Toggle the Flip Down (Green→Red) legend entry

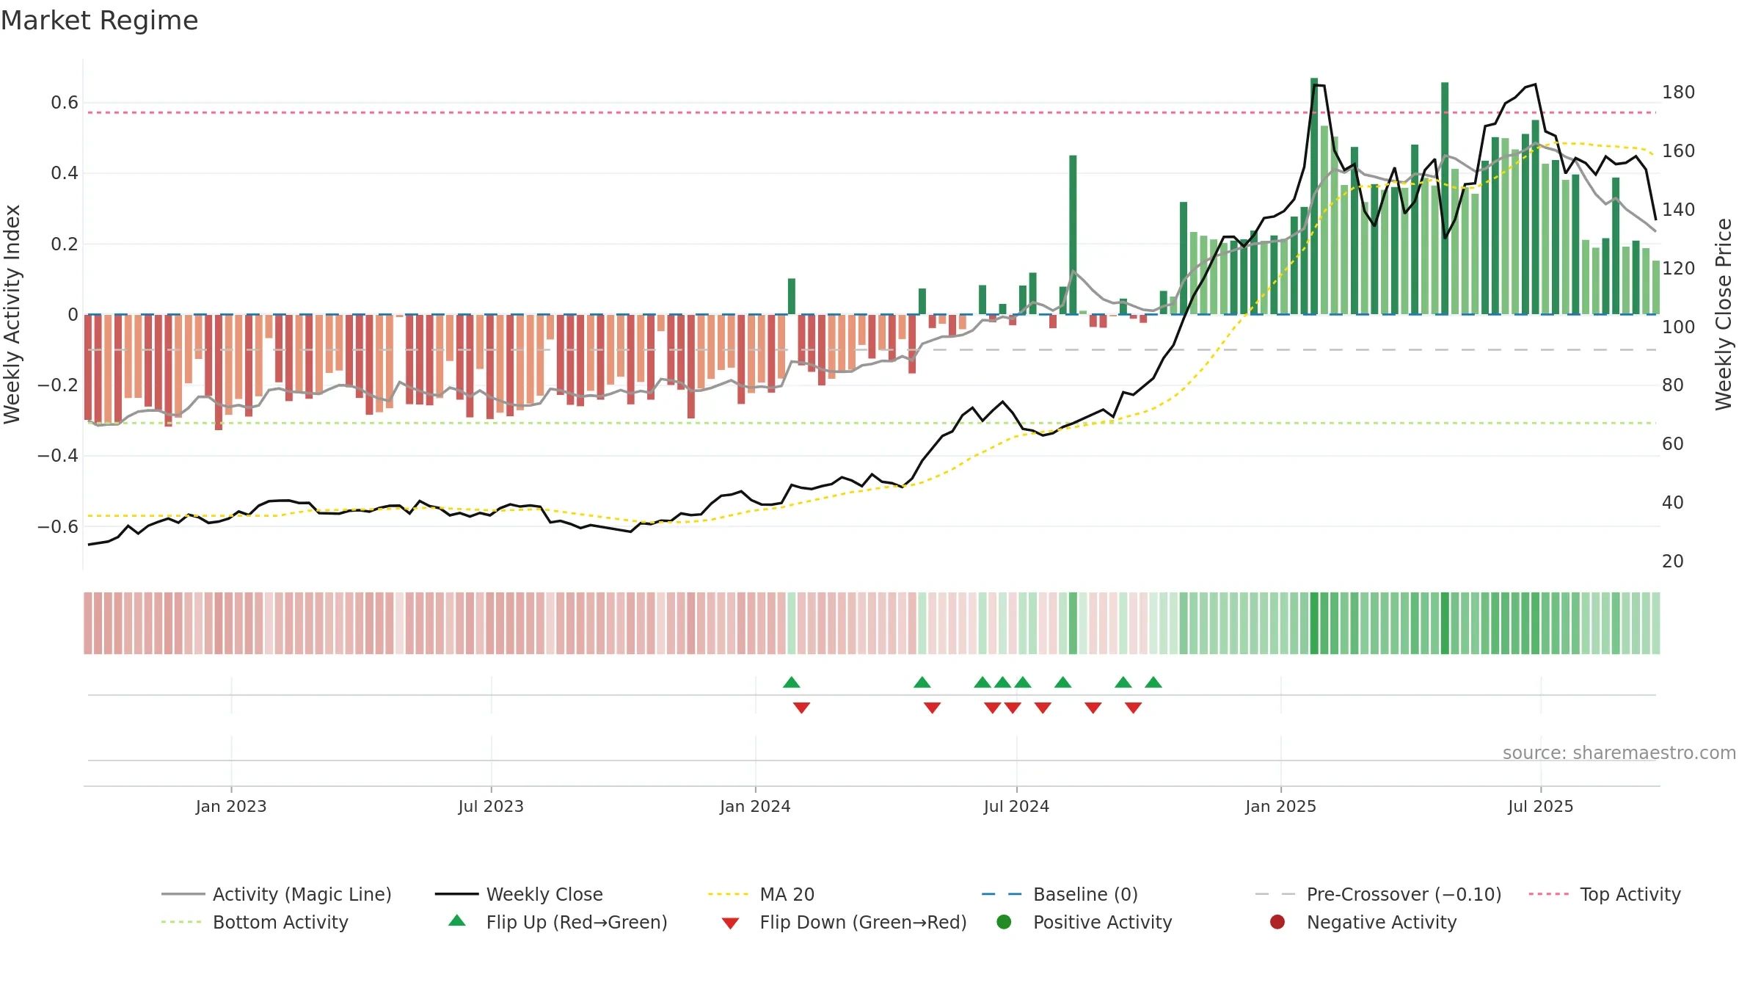(x=844, y=922)
